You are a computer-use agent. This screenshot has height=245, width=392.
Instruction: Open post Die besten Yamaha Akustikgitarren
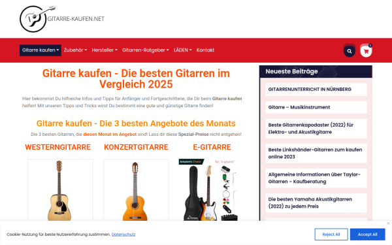click(310, 203)
